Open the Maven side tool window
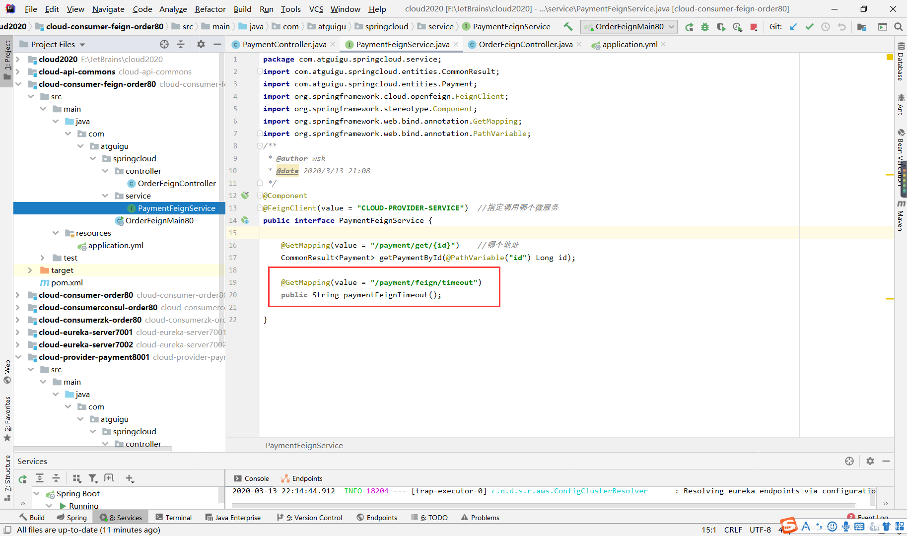Screen dimensions: 907x536 [901, 216]
